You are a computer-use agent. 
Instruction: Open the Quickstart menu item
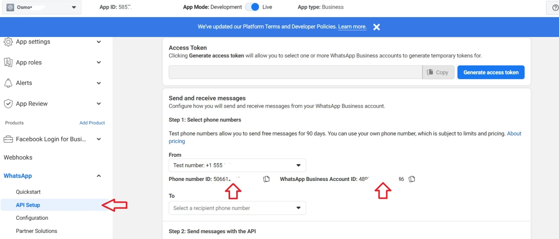click(x=28, y=192)
